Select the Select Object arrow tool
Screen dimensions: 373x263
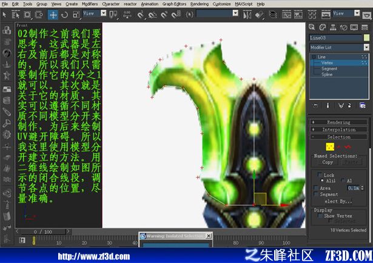[x=4, y=15]
